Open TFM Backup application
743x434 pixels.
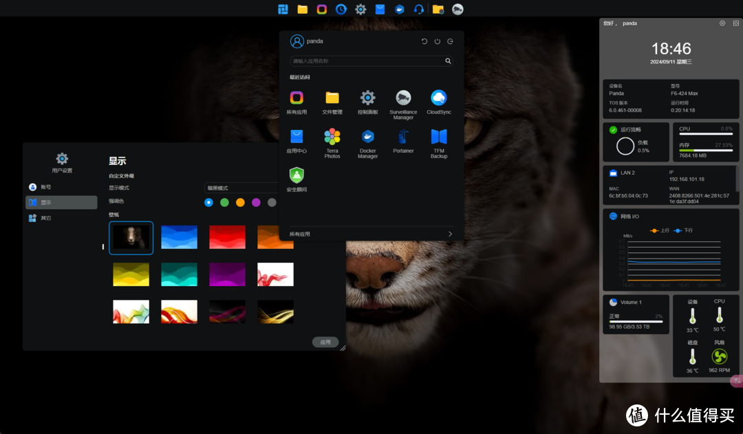[438, 137]
